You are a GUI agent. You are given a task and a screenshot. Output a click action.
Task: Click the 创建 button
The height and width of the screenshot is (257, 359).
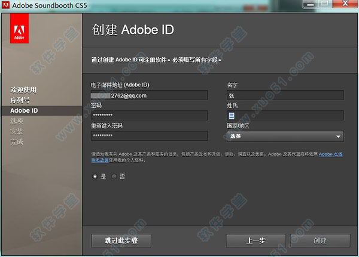320,240
